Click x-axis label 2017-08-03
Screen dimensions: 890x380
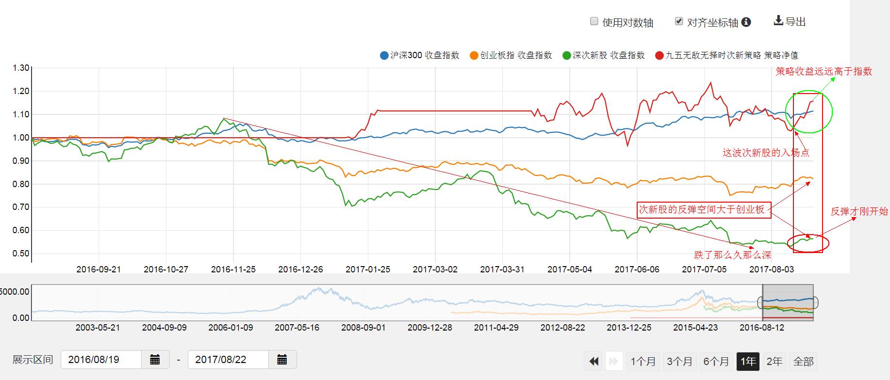point(772,269)
